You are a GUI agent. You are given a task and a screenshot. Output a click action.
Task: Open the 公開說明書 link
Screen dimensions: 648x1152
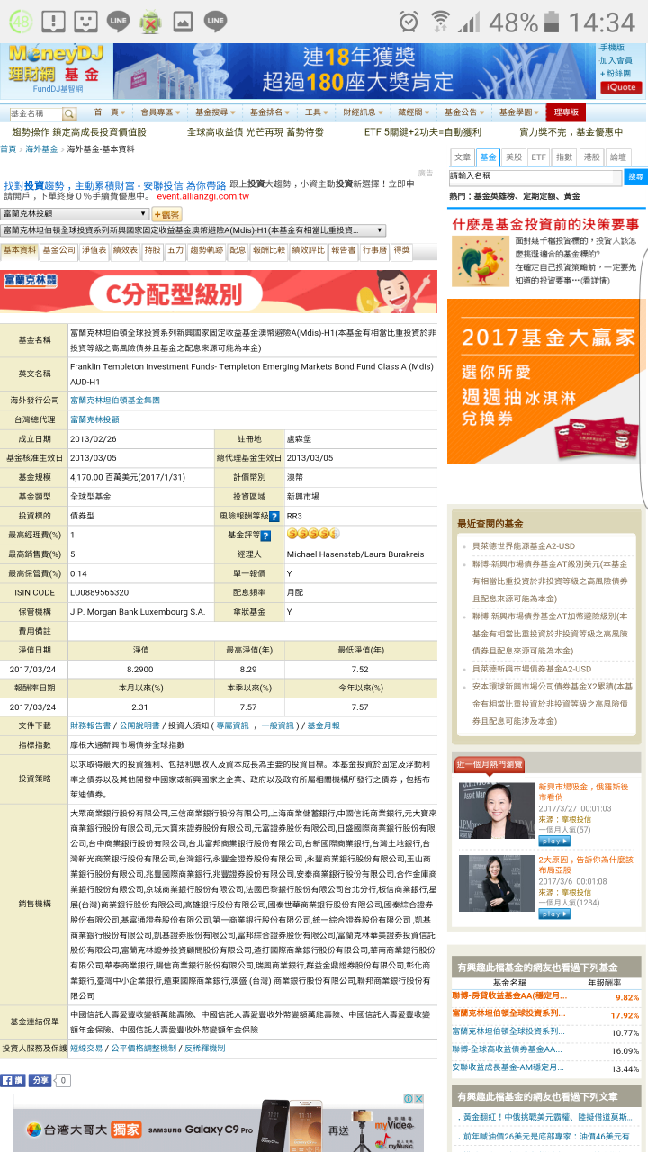pyautogui.click(x=139, y=724)
